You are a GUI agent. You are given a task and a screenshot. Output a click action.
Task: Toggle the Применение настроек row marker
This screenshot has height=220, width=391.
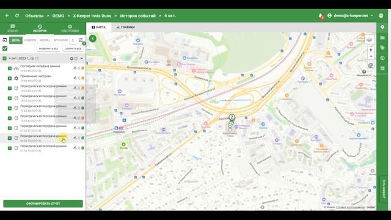tap(10, 78)
